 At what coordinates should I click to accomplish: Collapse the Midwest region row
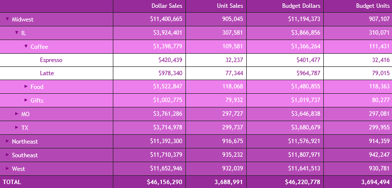pyautogui.click(x=7, y=19)
